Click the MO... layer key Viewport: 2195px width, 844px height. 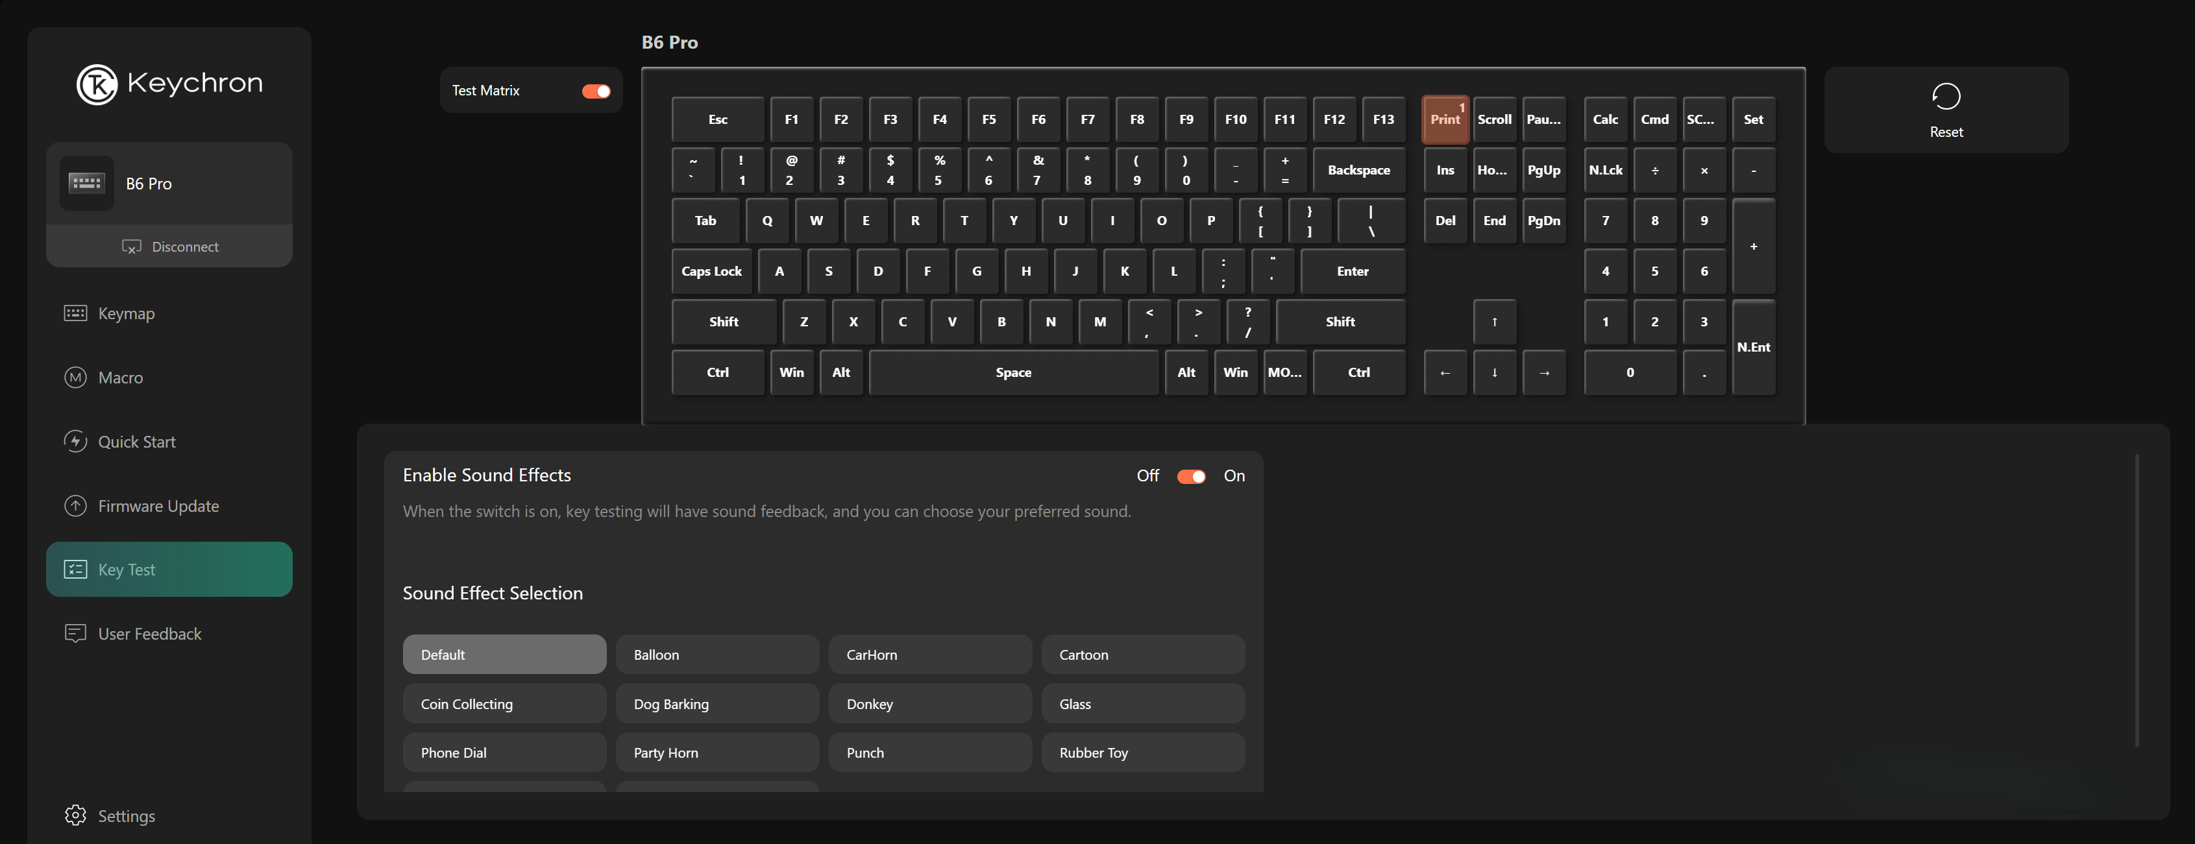click(1284, 372)
